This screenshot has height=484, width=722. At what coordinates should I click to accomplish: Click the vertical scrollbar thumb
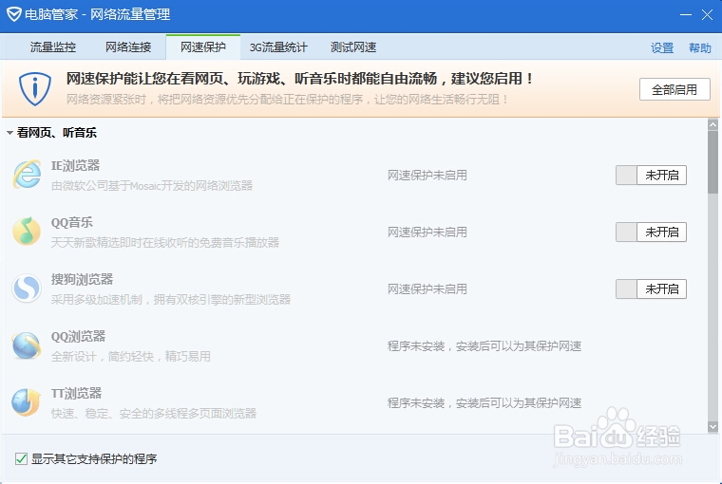[712, 161]
